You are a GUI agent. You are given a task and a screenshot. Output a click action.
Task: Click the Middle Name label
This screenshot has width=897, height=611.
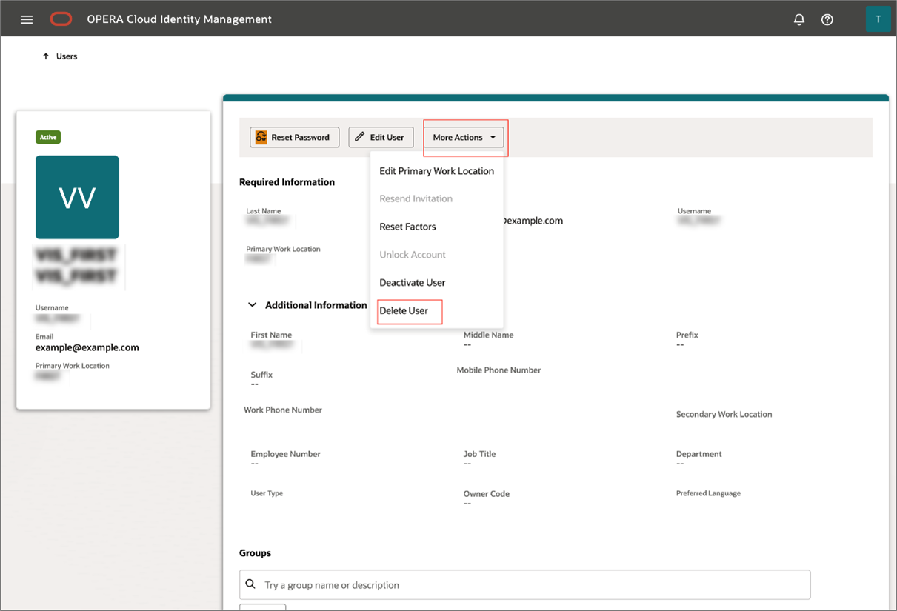tap(489, 335)
